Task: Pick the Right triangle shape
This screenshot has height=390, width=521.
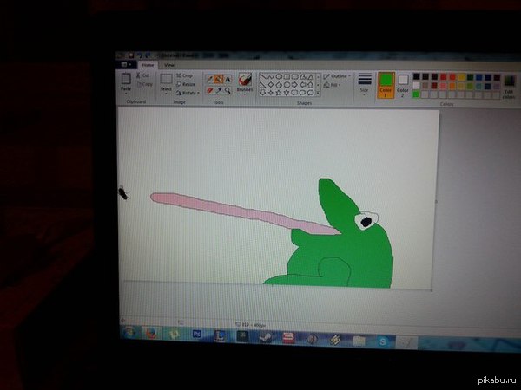Action: [x=263, y=85]
